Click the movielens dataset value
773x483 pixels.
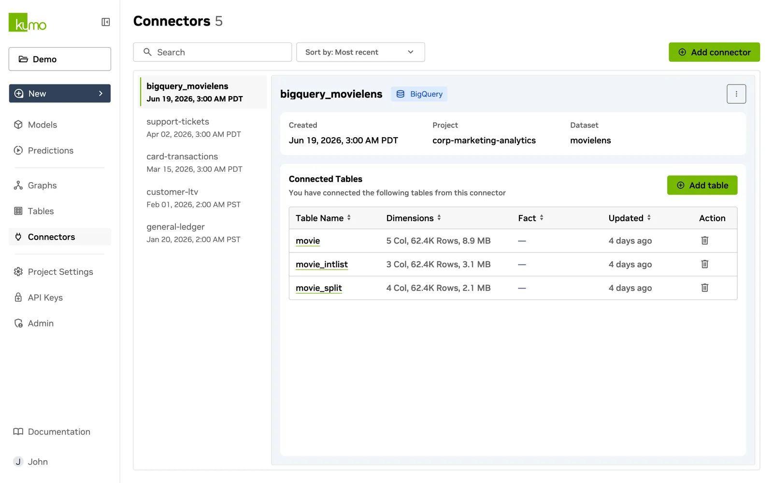pos(590,141)
